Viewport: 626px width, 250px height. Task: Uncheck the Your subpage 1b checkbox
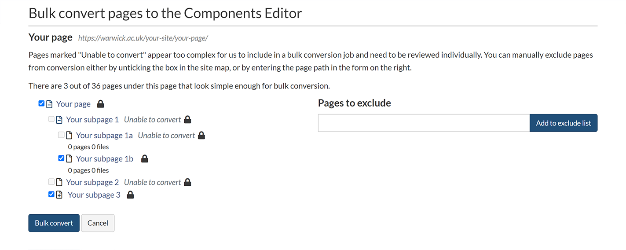pos(61,158)
